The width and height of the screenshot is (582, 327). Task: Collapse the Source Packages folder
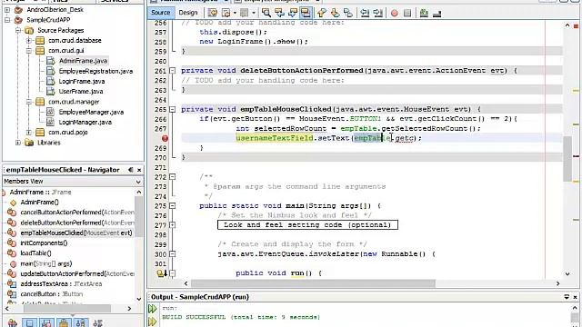pyautogui.click(x=18, y=30)
